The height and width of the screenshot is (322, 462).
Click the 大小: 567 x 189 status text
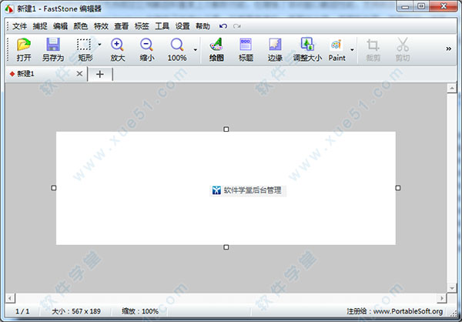click(76, 311)
